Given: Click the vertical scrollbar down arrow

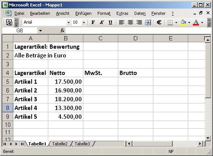Looking at the screenshot, I should tap(208, 138).
